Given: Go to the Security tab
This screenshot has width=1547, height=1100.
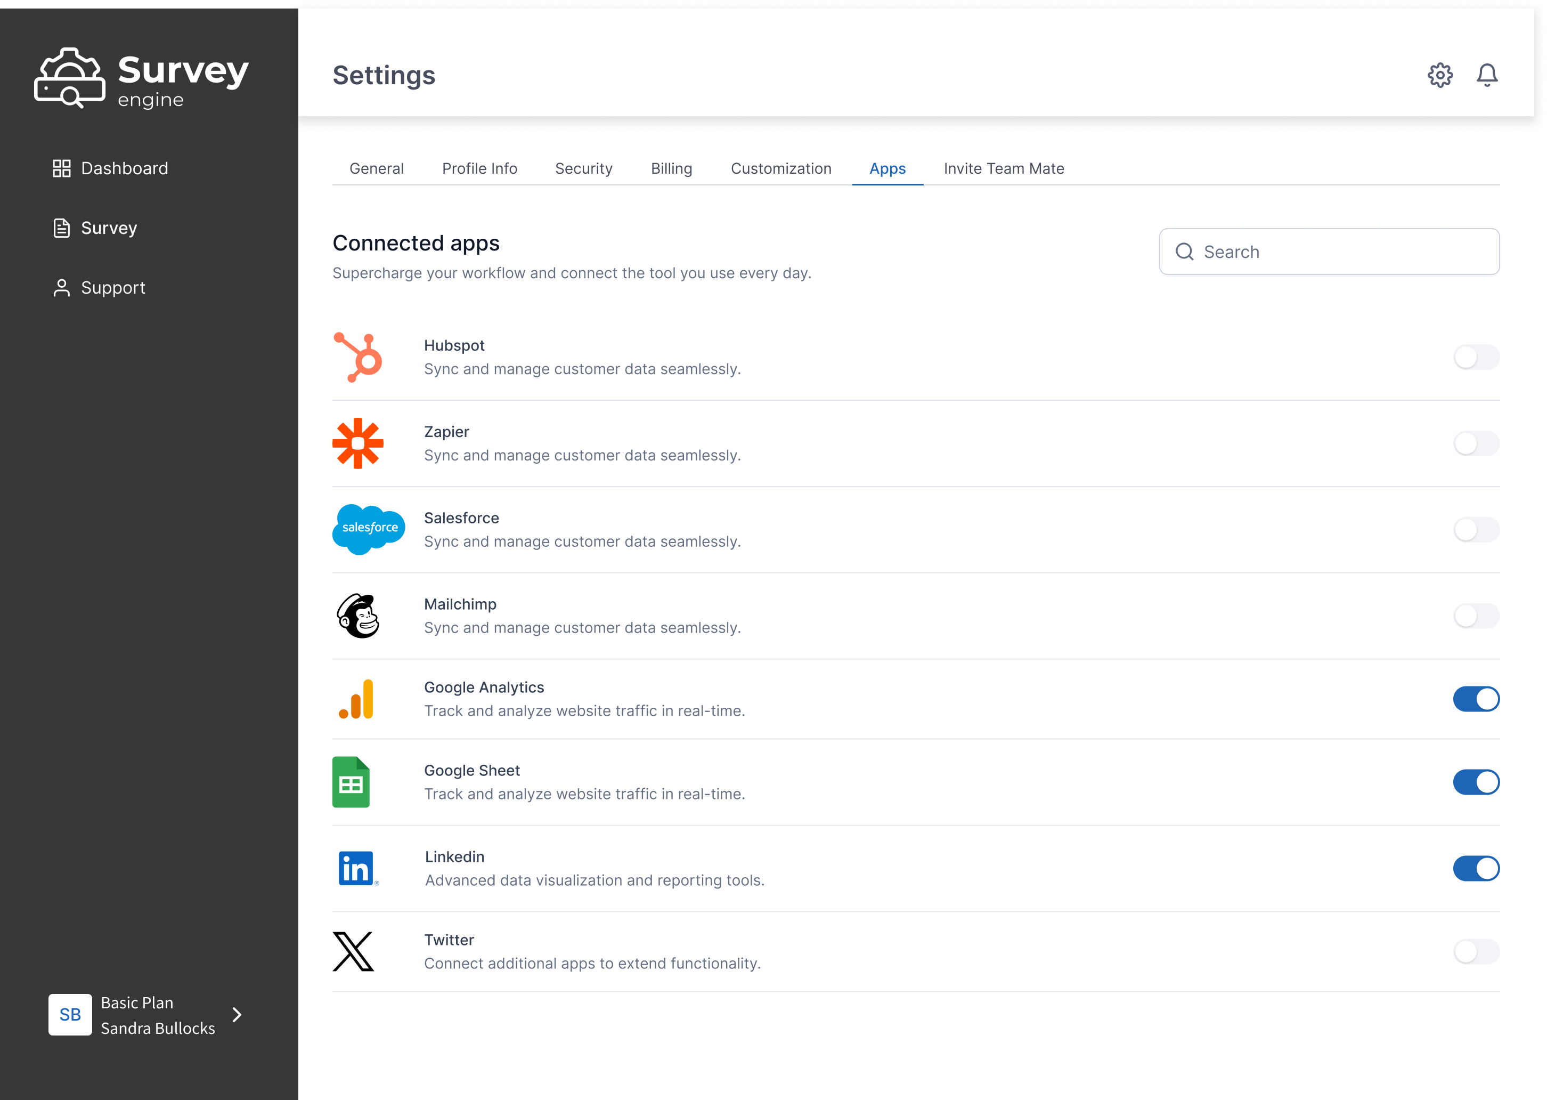Looking at the screenshot, I should tap(584, 168).
